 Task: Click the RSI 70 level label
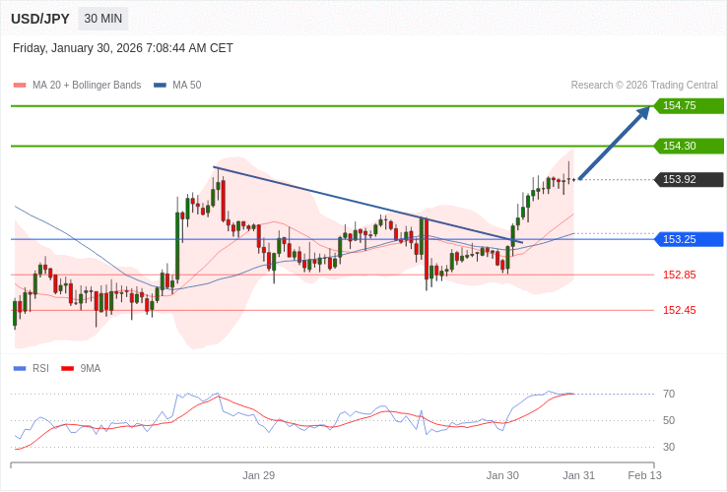tap(669, 395)
